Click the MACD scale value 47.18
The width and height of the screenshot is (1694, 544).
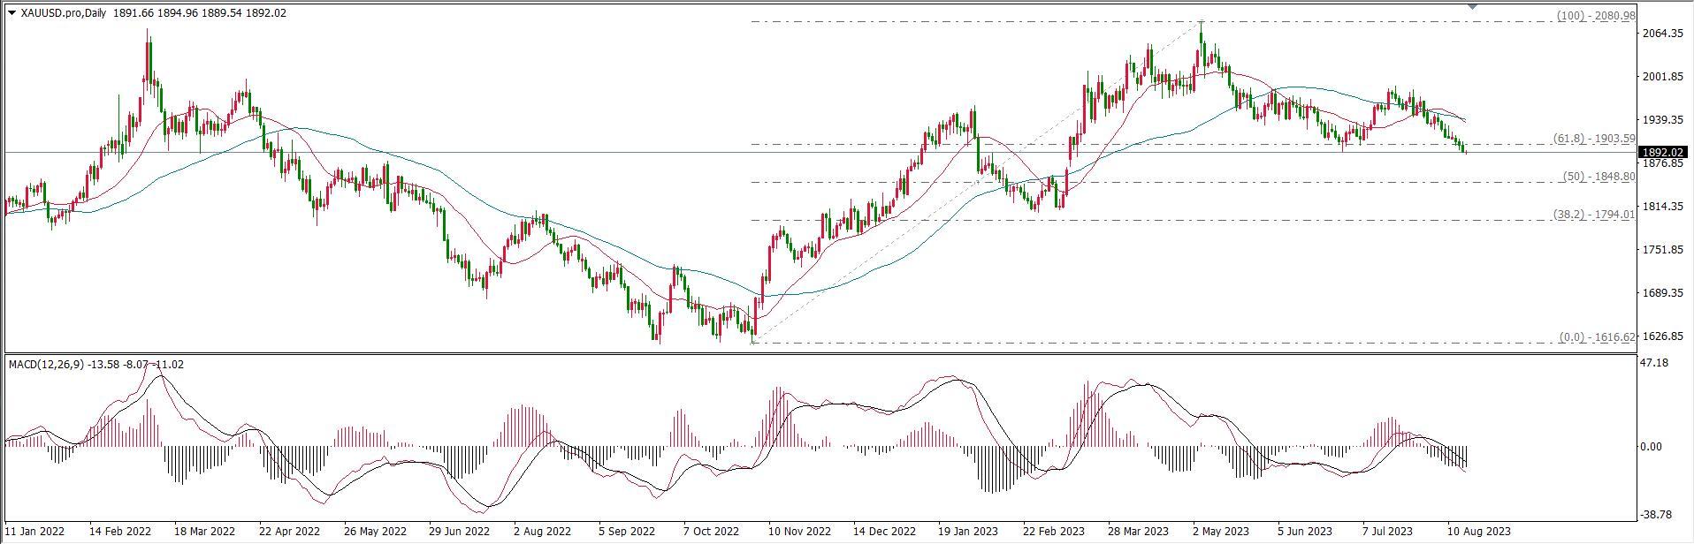1655,363
